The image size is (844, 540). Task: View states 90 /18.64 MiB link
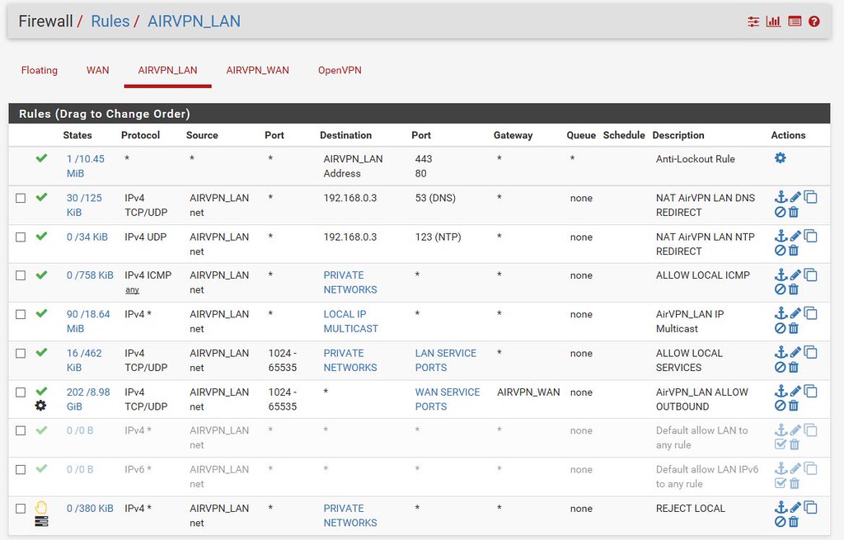87,321
